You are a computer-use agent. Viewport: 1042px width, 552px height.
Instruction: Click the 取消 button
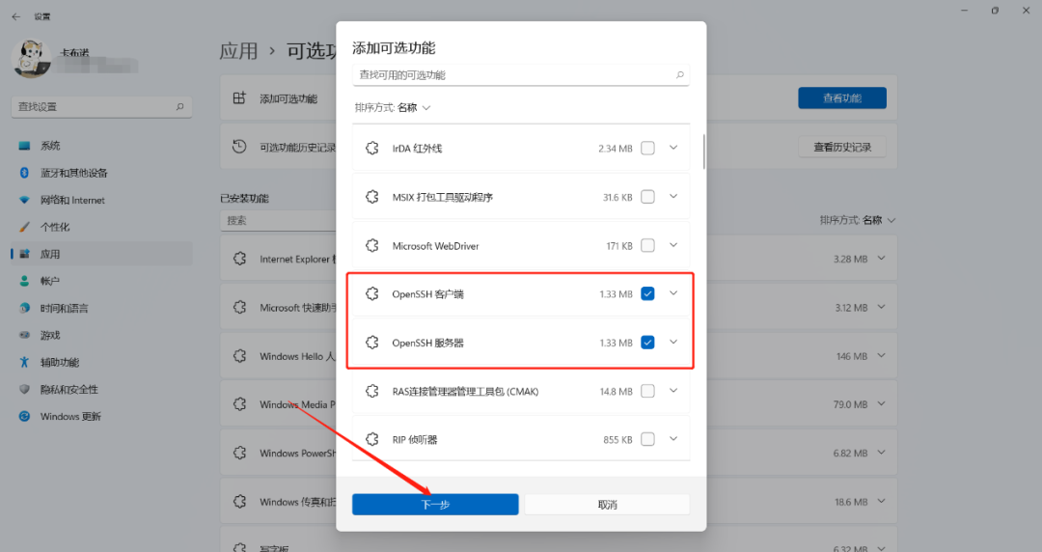pos(607,504)
